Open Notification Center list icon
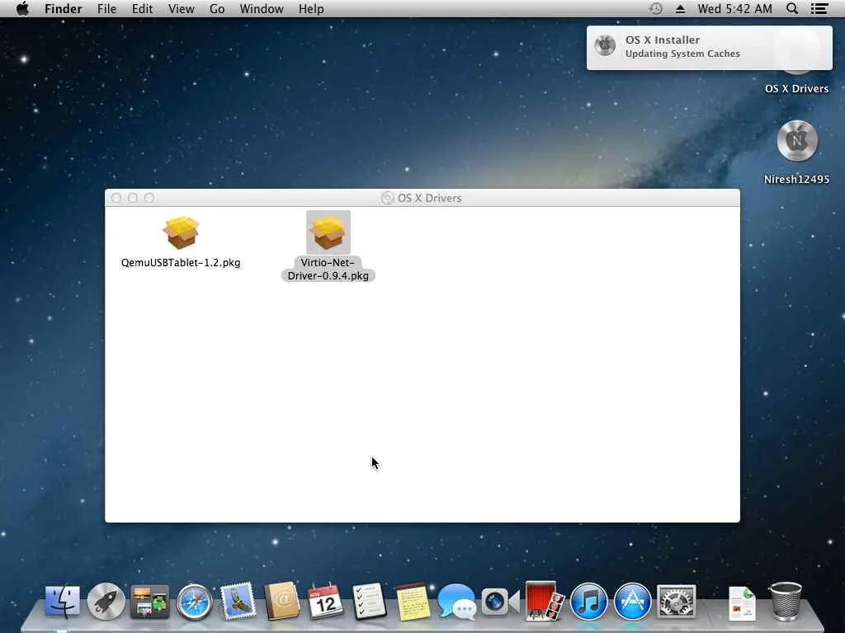Screen dimensions: 845x633 pyautogui.click(x=819, y=8)
